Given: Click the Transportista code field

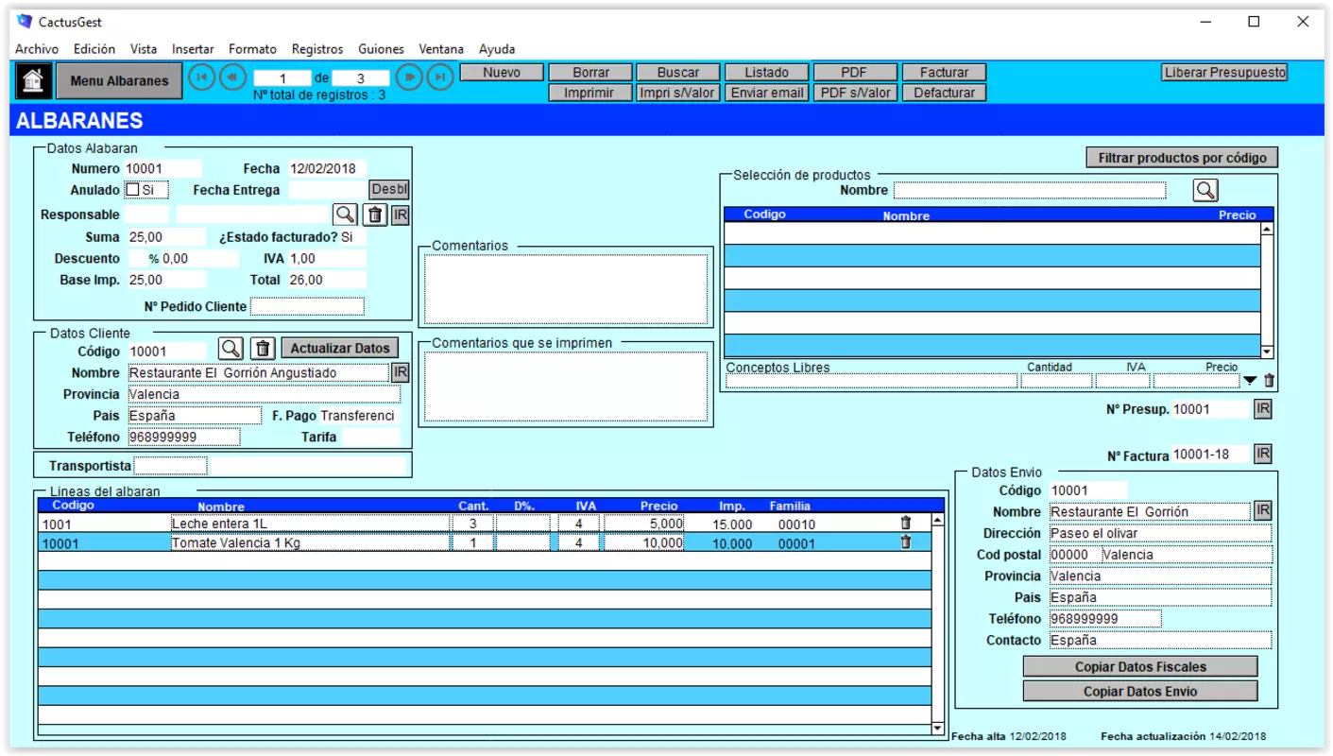Looking at the screenshot, I should coord(170,466).
